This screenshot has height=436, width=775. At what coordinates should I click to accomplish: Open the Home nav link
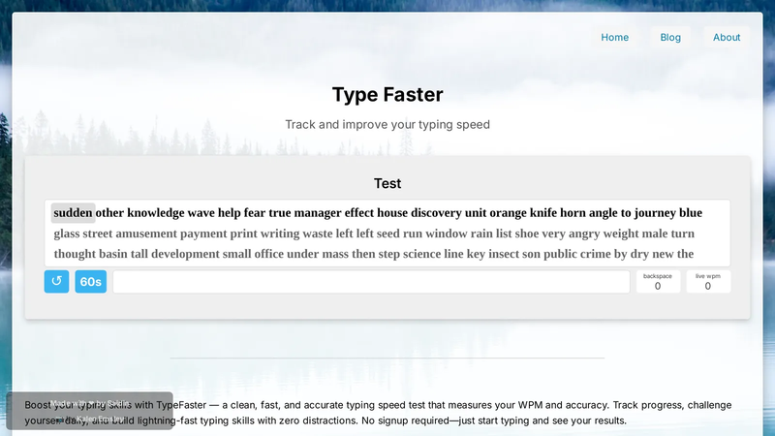[615, 37]
